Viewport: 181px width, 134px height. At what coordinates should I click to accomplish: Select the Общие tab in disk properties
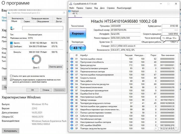point(14,21)
